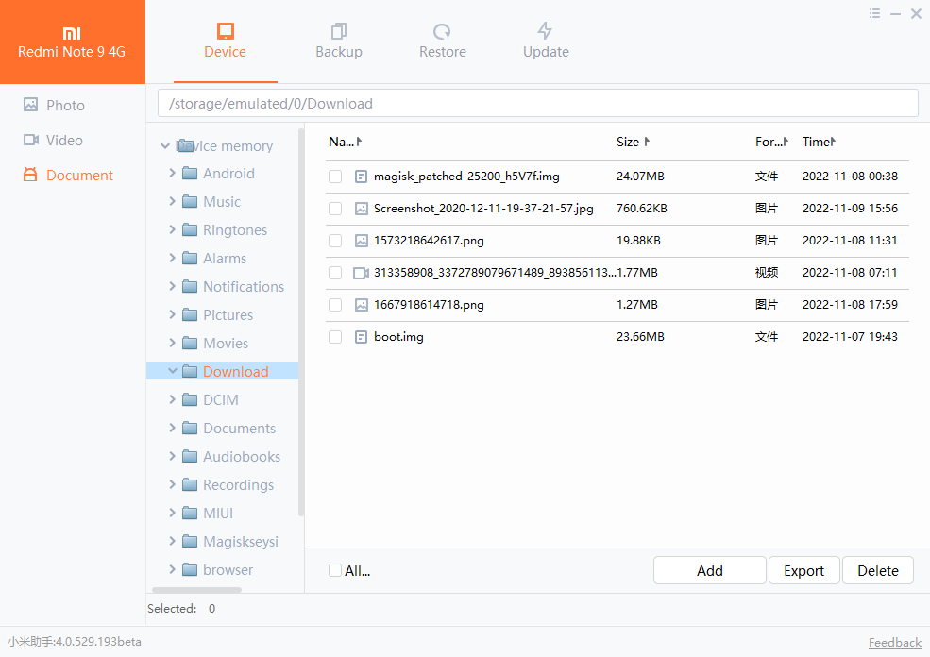
Task: Sort files by the Format column header
Action: point(771,142)
